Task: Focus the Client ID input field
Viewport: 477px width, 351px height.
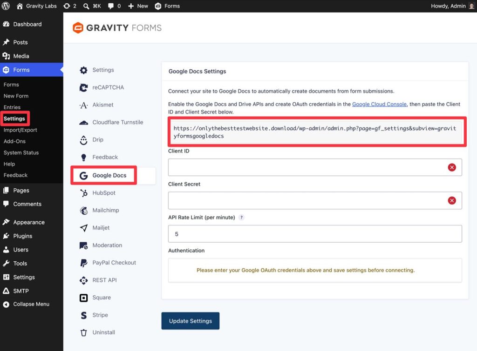Action: pyautogui.click(x=315, y=167)
